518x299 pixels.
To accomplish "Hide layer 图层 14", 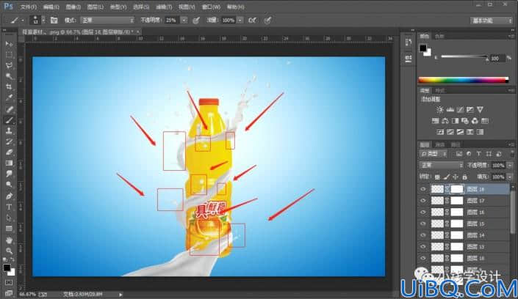I will click(x=423, y=235).
